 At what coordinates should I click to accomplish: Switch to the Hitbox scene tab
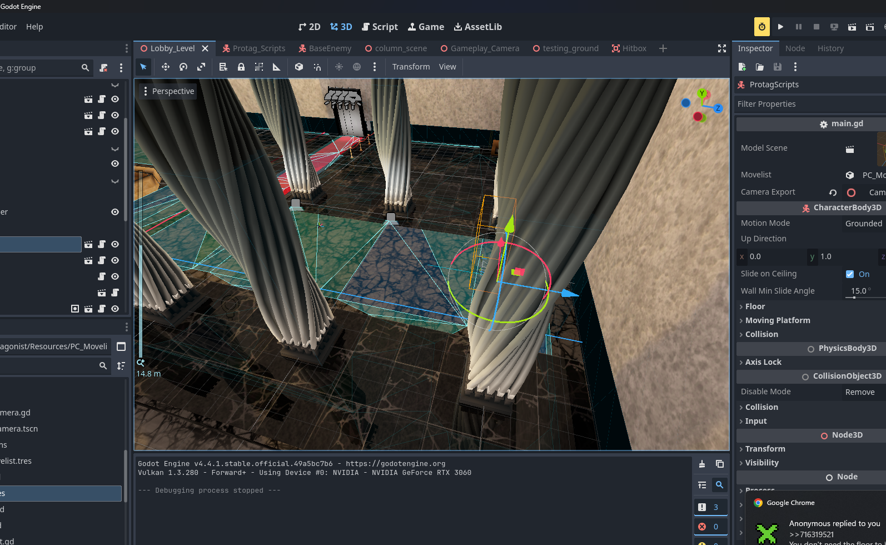(x=629, y=48)
